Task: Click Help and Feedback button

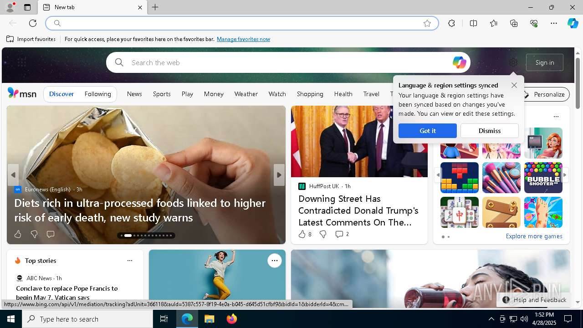Action: (x=534, y=300)
